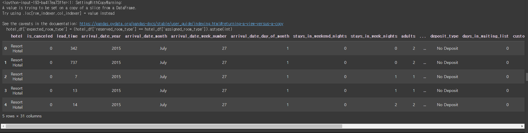528x133 pixels.
Task: Click lead_time value 342
Action: click(74, 48)
